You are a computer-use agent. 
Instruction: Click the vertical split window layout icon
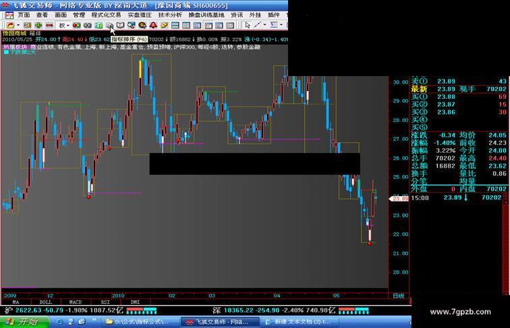186,25
